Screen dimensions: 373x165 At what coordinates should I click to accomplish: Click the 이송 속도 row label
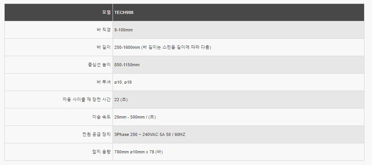pos(102,117)
